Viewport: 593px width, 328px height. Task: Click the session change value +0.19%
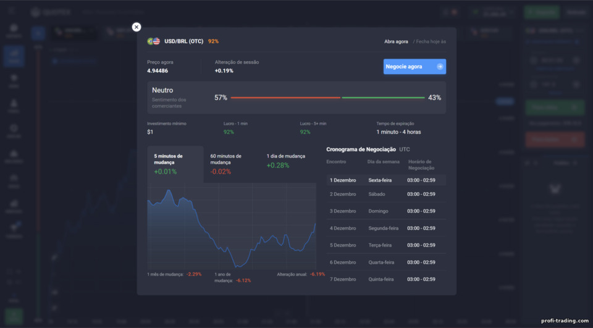coord(224,71)
